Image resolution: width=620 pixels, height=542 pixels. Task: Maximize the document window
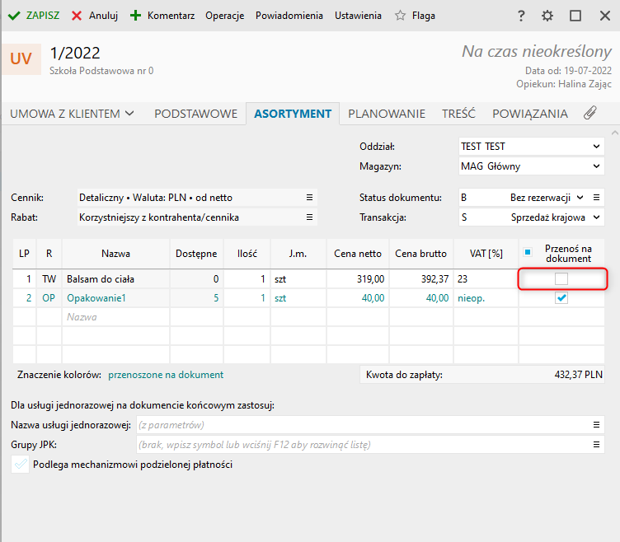(x=575, y=16)
